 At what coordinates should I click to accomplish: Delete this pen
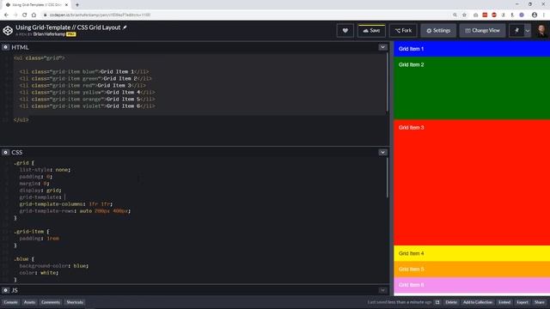click(451, 302)
